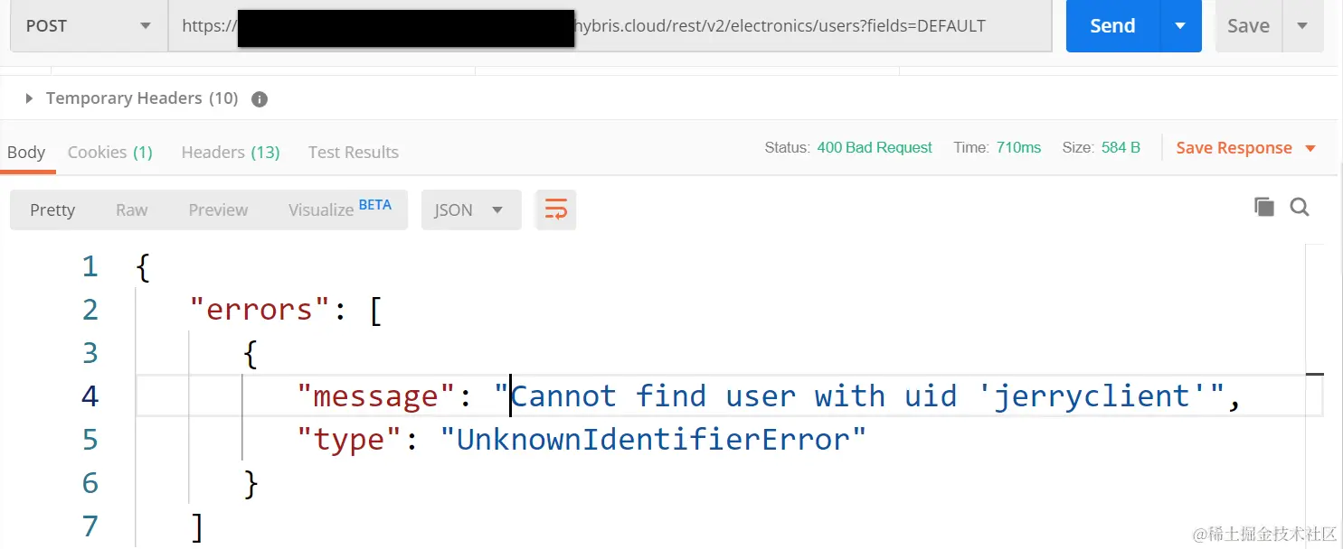The image size is (1343, 549).
Task: Expand the Temporary Headers section
Action: coord(29,98)
